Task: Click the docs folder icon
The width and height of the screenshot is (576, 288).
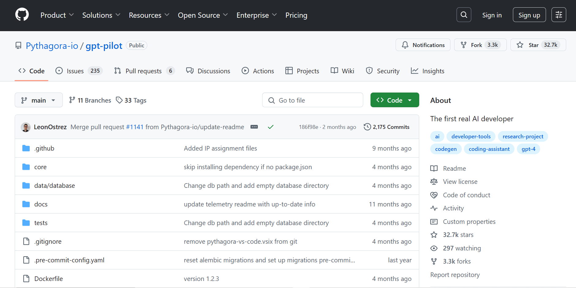Action: (26, 204)
